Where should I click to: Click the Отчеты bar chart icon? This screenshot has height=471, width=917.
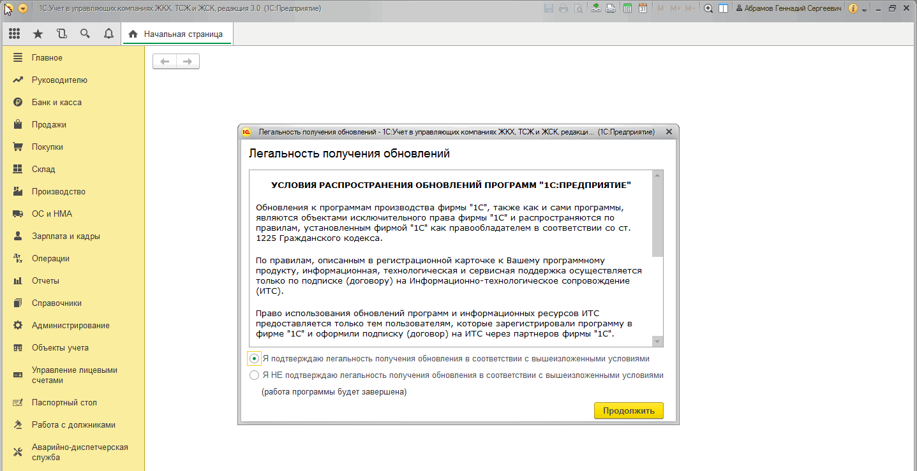19,280
